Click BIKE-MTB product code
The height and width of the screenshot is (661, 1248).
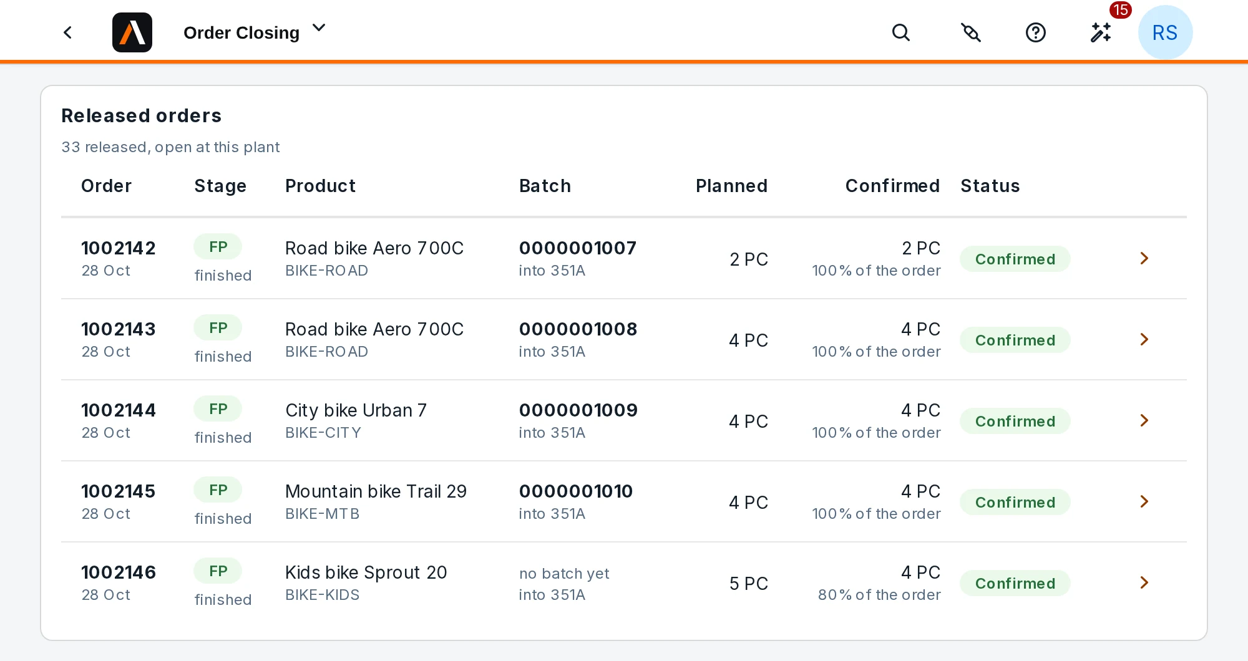tap(323, 514)
